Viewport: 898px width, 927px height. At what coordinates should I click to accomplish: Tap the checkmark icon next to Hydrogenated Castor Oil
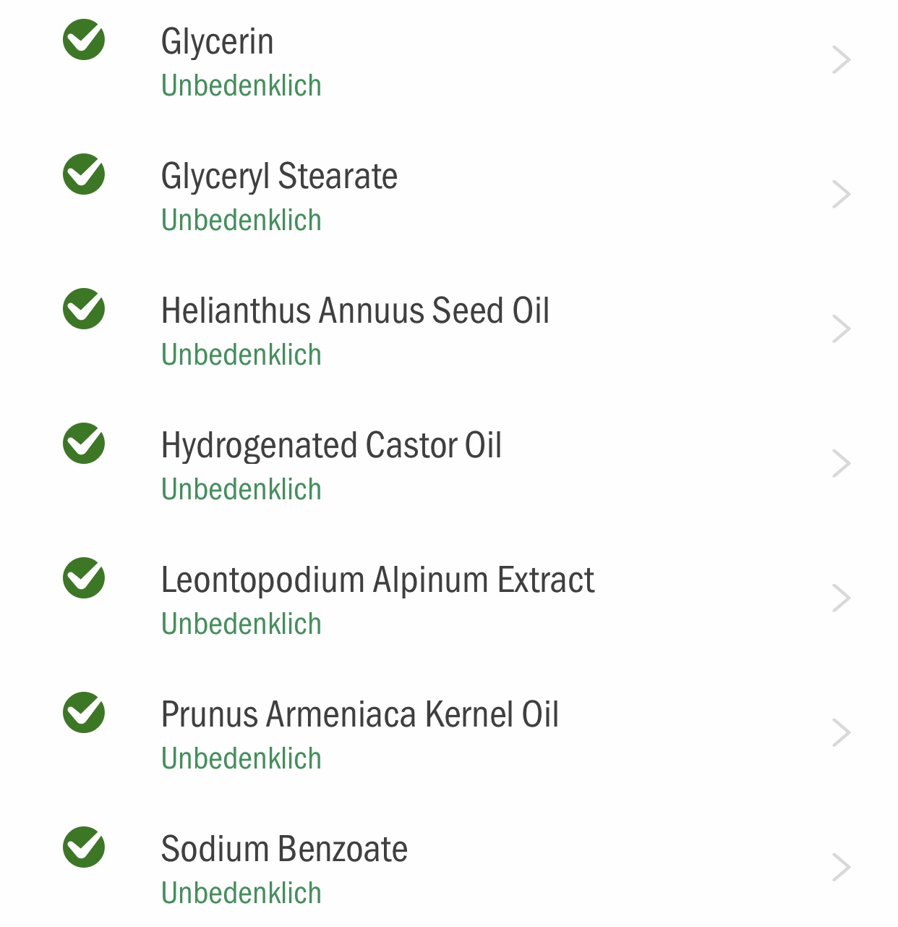coord(84,444)
